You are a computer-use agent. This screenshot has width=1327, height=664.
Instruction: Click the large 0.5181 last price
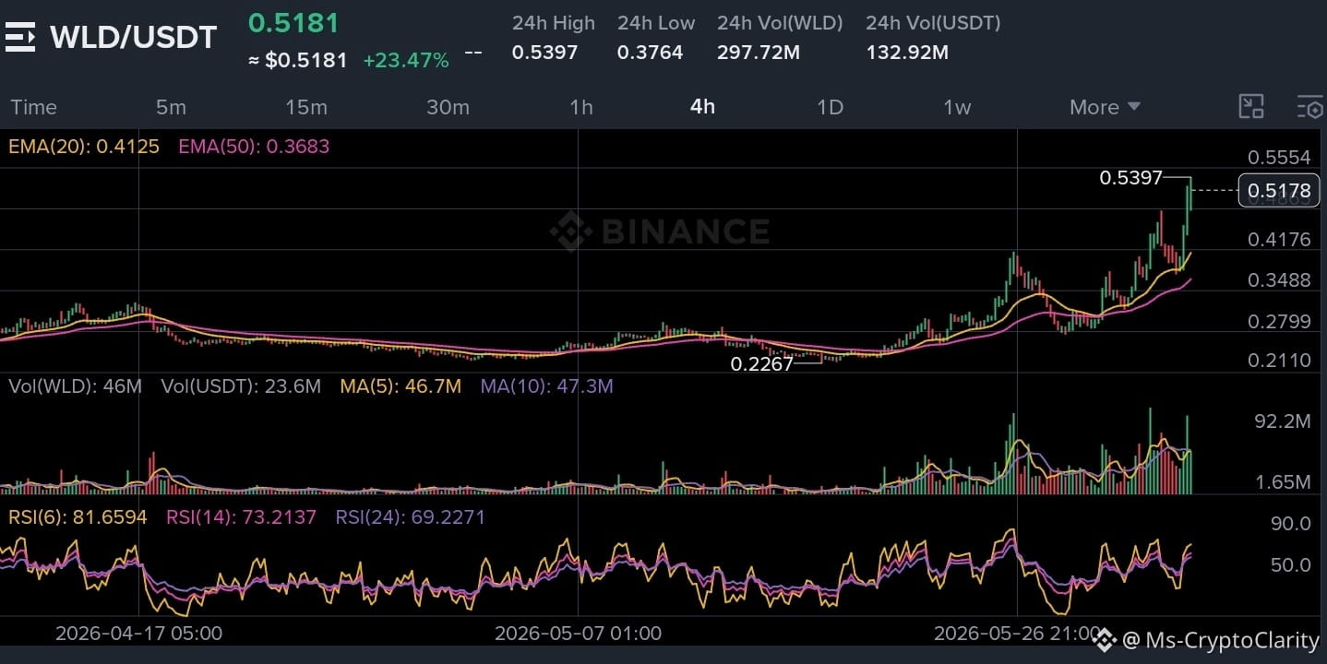(x=293, y=23)
